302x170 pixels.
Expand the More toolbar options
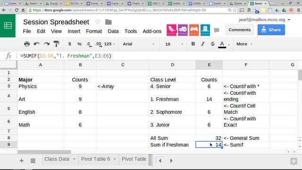[x=244, y=44]
